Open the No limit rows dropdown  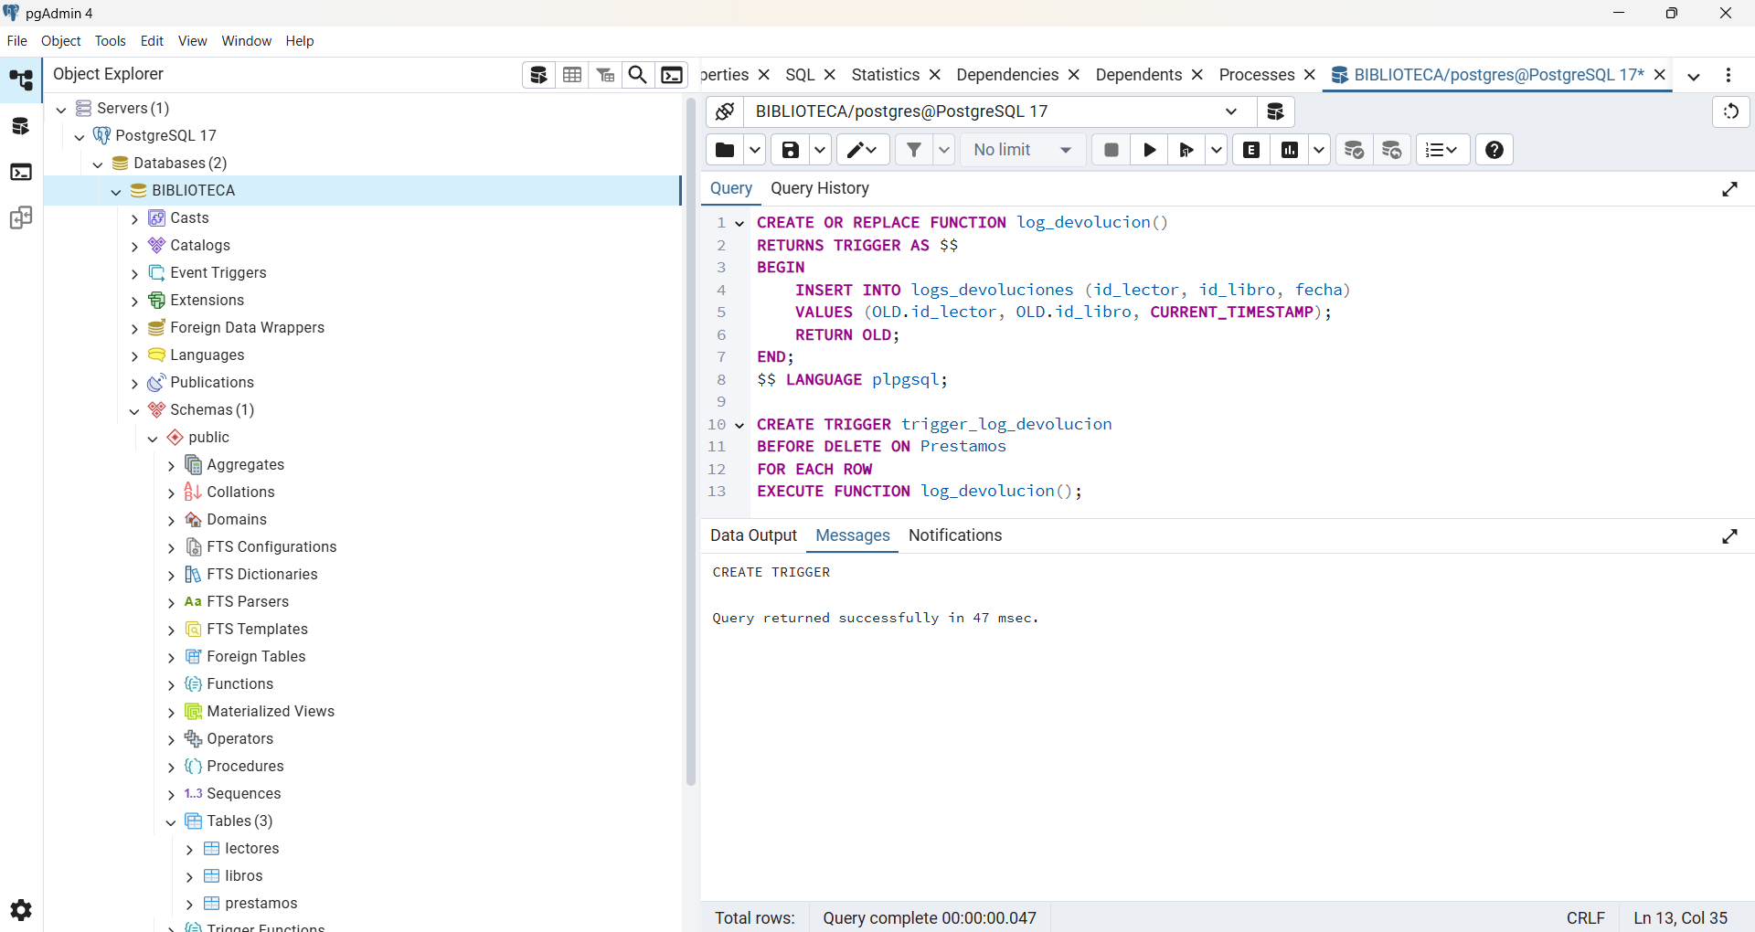point(1023,150)
